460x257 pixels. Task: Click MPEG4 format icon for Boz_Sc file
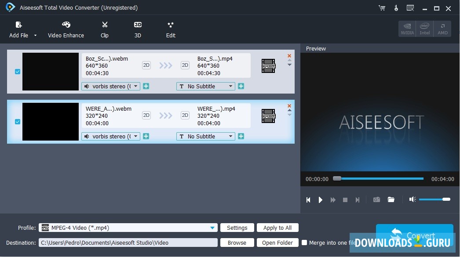click(268, 66)
